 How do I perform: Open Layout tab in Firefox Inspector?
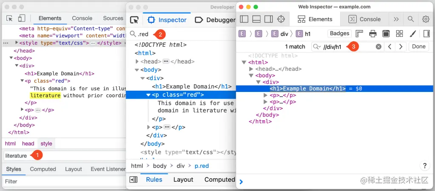coord(183,180)
